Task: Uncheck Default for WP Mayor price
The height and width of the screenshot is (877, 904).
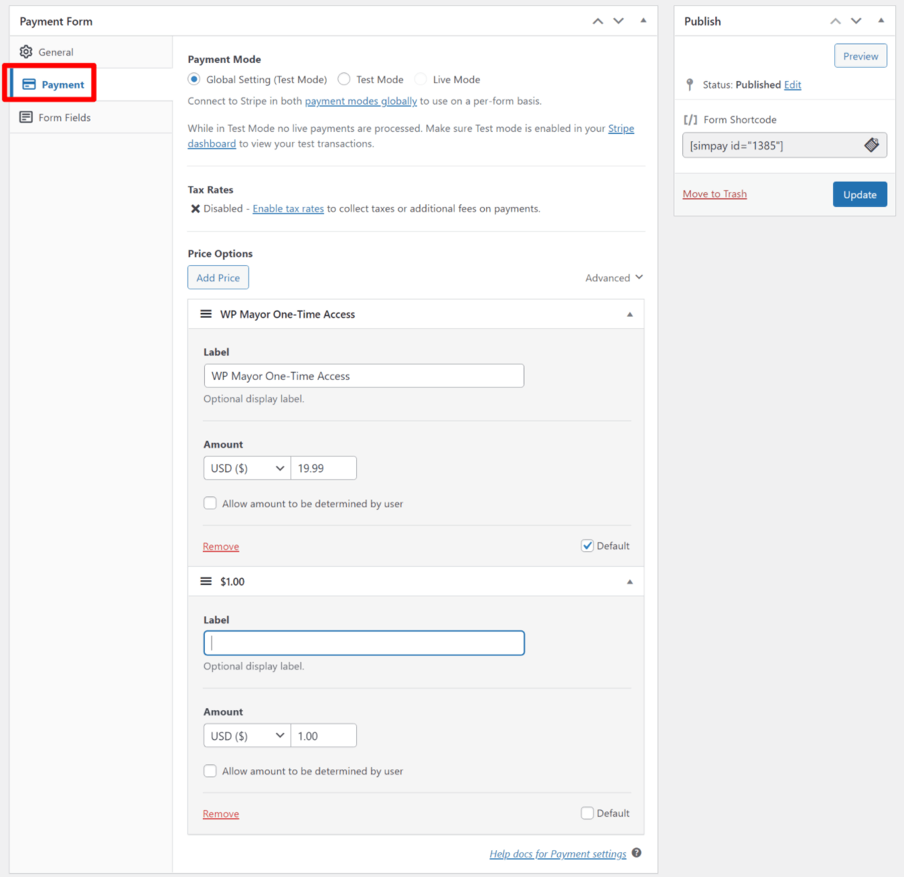Action: pyautogui.click(x=587, y=545)
